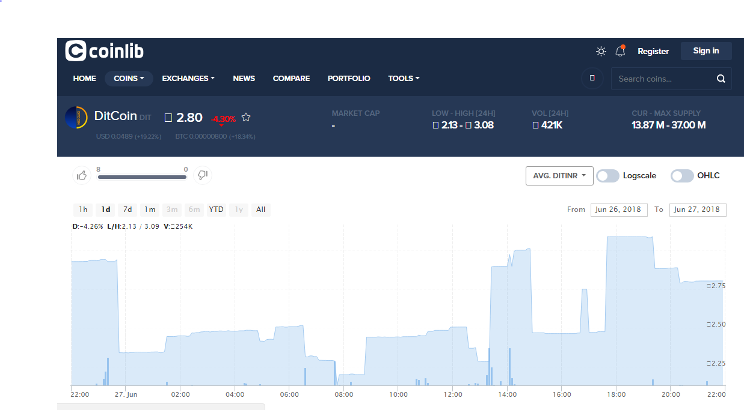This screenshot has width=744, height=410.
Task: Add DitCoin to favorites with star
Action: pyautogui.click(x=245, y=118)
